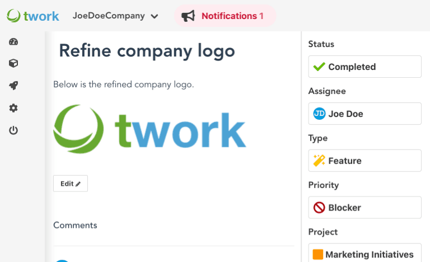Click the JD avatar in Assignee

click(319, 114)
